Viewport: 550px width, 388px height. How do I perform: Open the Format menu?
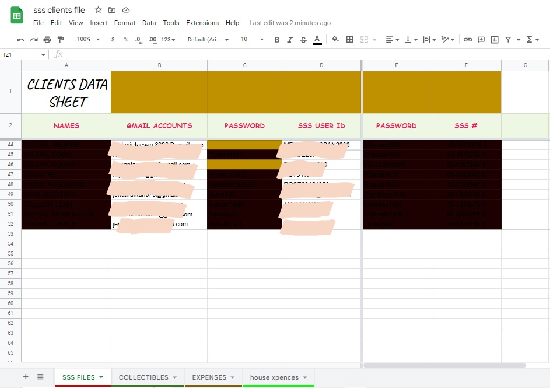(x=124, y=23)
